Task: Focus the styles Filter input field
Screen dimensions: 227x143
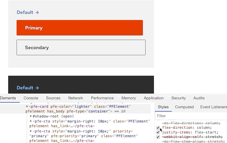Action: 191,116
